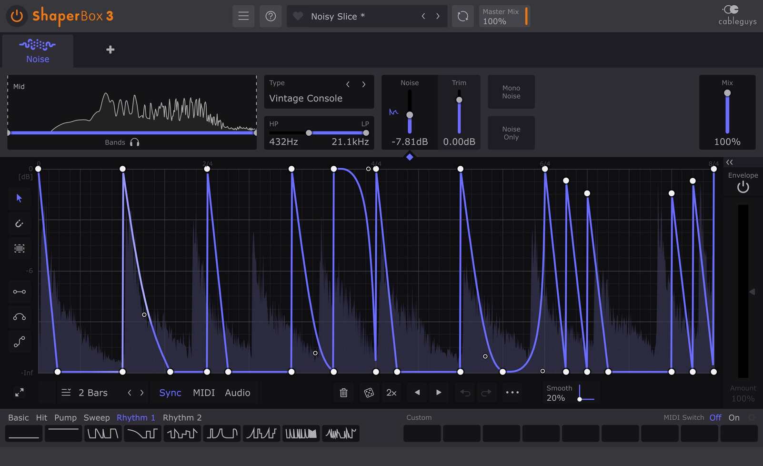Select the arrow edit tool
This screenshot has height=466, width=763.
pos(19,198)
